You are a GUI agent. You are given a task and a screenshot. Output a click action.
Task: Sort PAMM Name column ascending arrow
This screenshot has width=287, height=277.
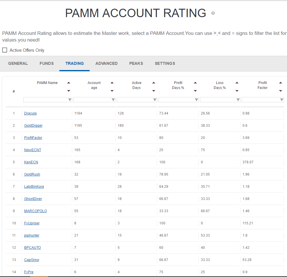pyautogui.click(x=69, y=83)
